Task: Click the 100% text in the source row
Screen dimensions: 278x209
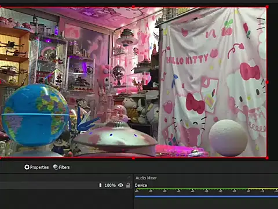Action: (x=110, y=185)
